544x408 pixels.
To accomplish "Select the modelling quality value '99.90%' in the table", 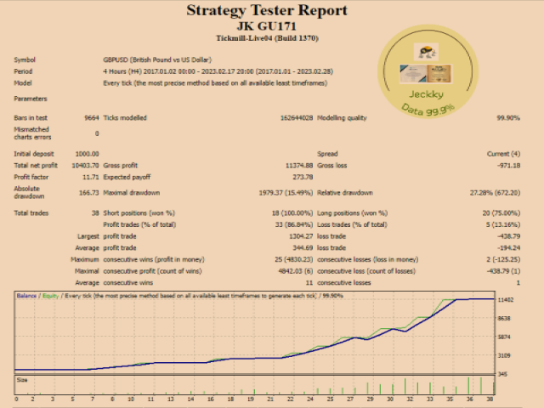I will (x=508, y=118).
